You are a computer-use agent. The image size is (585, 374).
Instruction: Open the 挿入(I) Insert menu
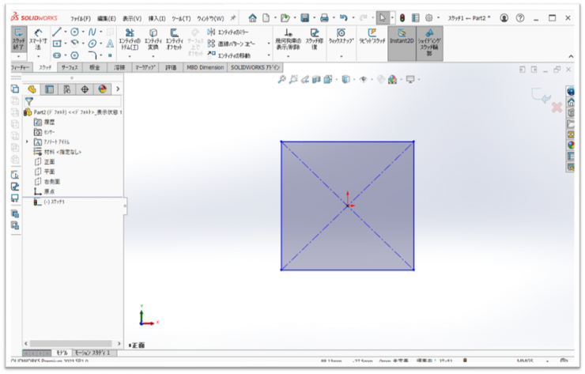(157, 17)
